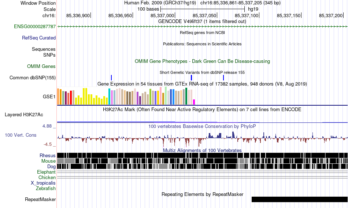Select the Rhesus alignment label
Image resolution: width=348 pixels, height=208 pixels.
pos(48,155)
